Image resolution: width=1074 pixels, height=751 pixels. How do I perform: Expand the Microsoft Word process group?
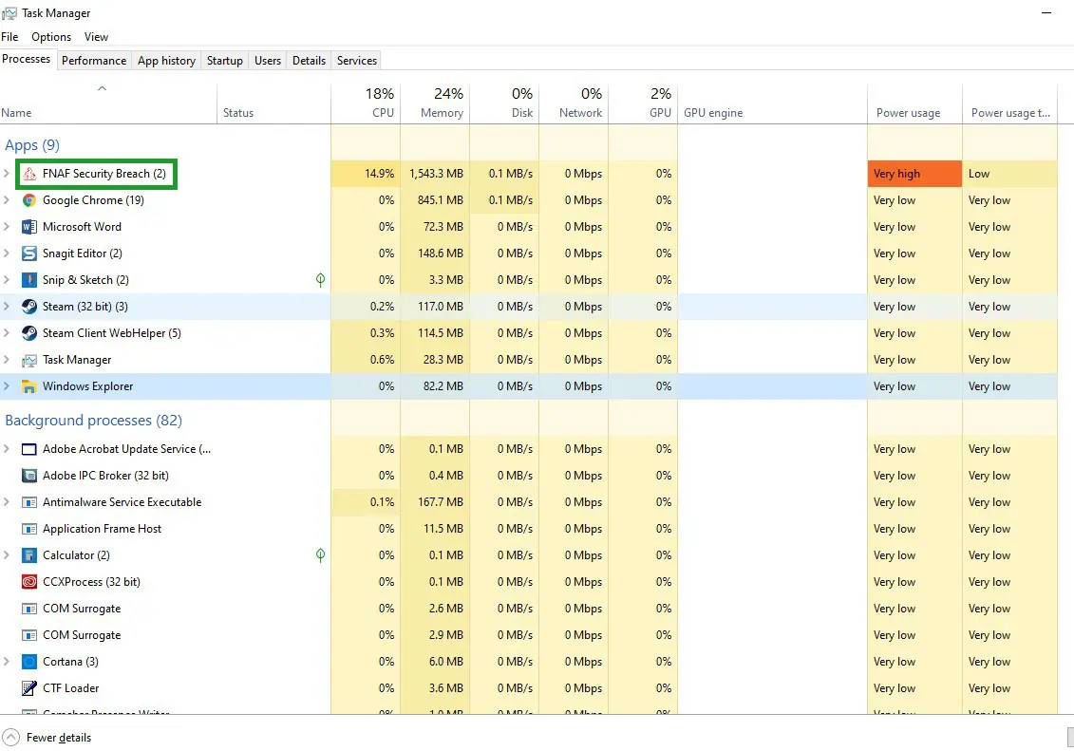click(6, 227)
